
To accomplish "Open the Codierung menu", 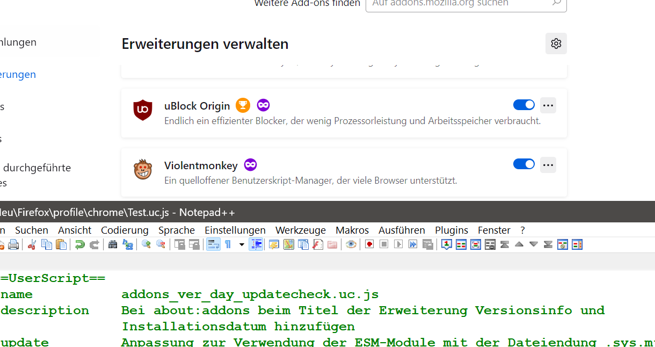I will click(125, 230).
